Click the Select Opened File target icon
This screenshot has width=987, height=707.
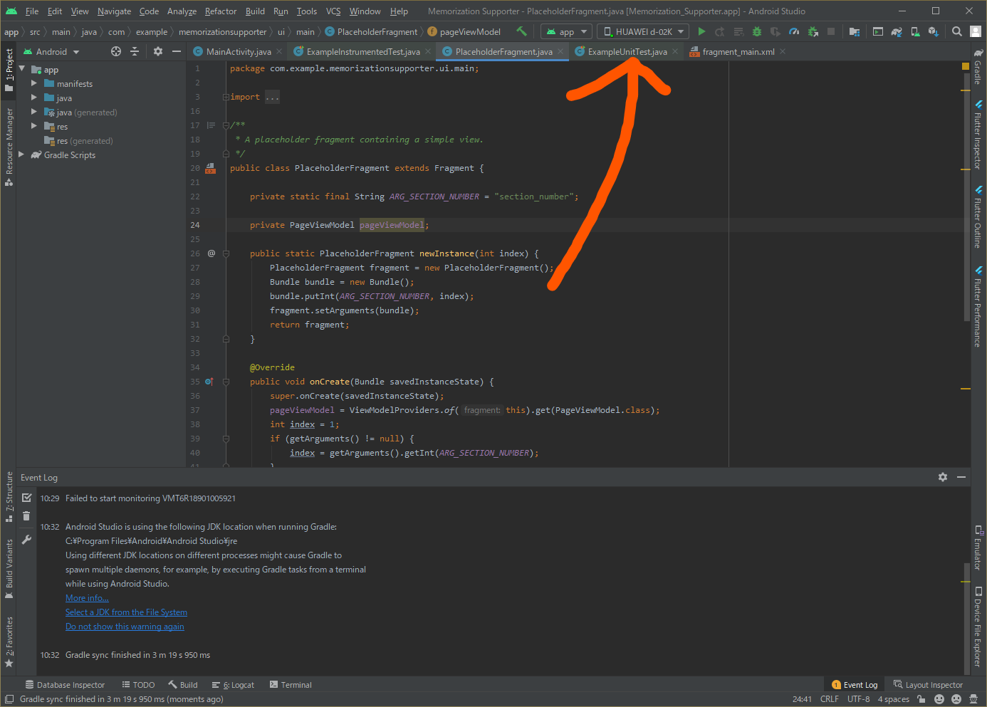pyautogui.click(x=116, y=51)
